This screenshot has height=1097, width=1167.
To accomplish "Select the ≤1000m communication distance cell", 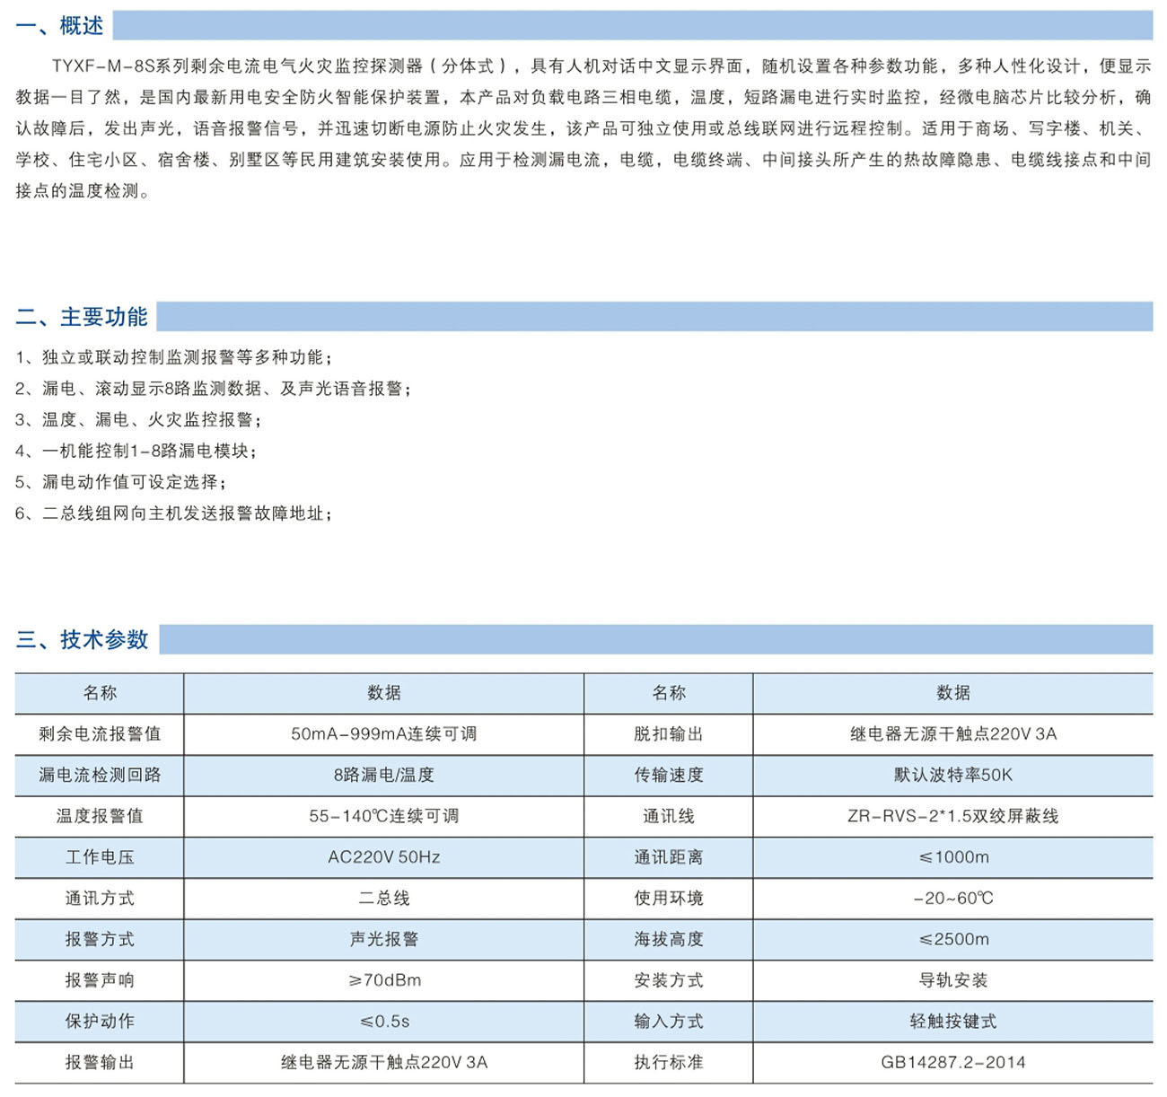I will [x=952, y=857].
